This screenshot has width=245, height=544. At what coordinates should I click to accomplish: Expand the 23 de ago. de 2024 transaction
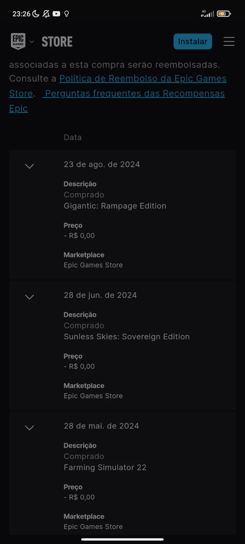click(x=30, y=166)
